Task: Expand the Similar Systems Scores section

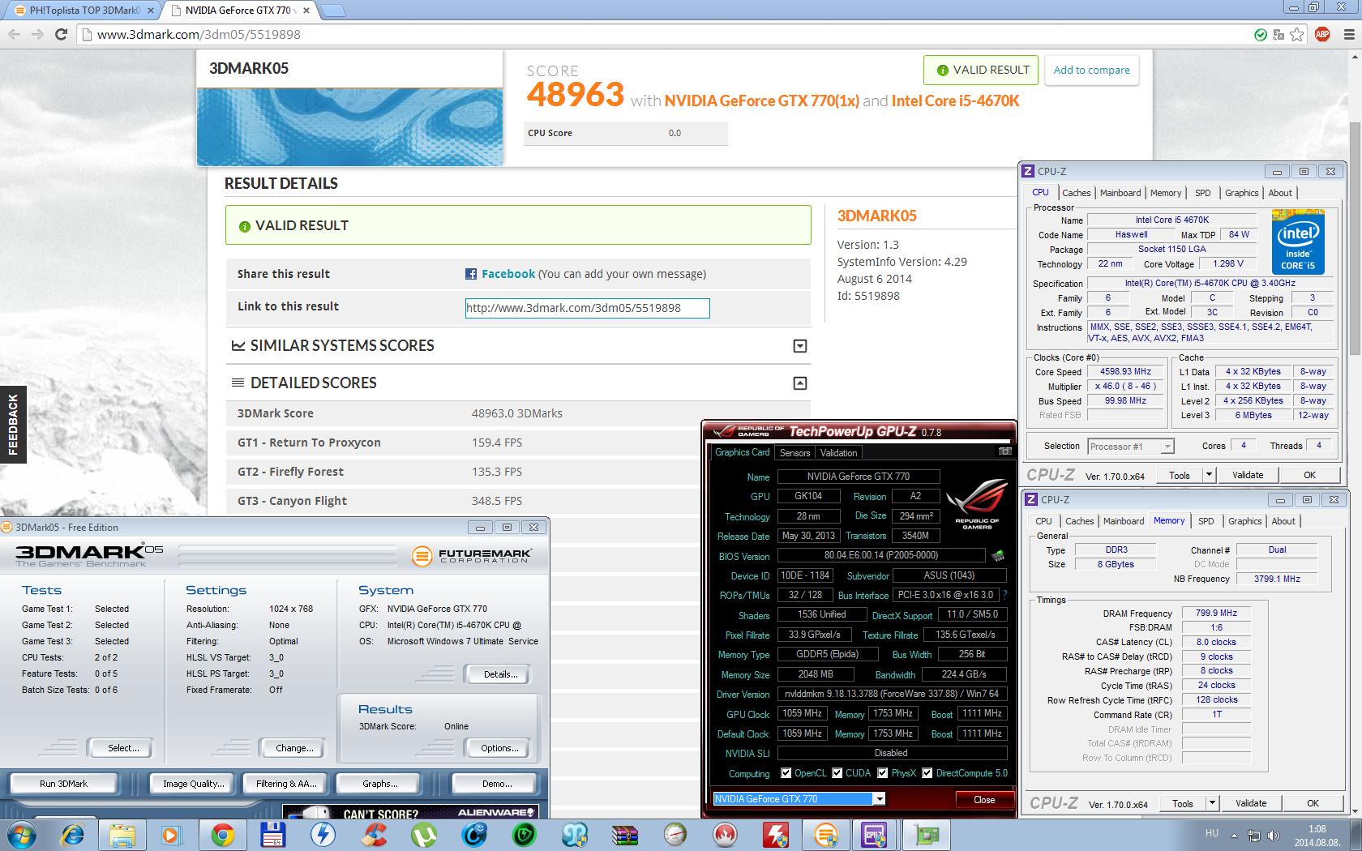Action: click(799, 346)
